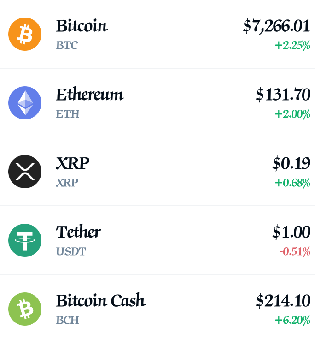Click the BTC ticker symbol
This screenshot has width=315, height=340.
(67, 45)
